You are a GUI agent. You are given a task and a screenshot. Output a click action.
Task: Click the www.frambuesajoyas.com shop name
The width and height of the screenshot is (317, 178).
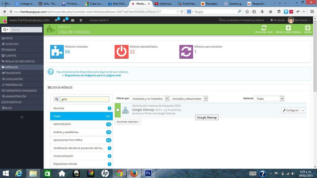point(29,20)
